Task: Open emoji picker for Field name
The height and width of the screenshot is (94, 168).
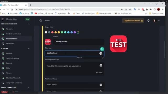Action: tap(101, 85)
